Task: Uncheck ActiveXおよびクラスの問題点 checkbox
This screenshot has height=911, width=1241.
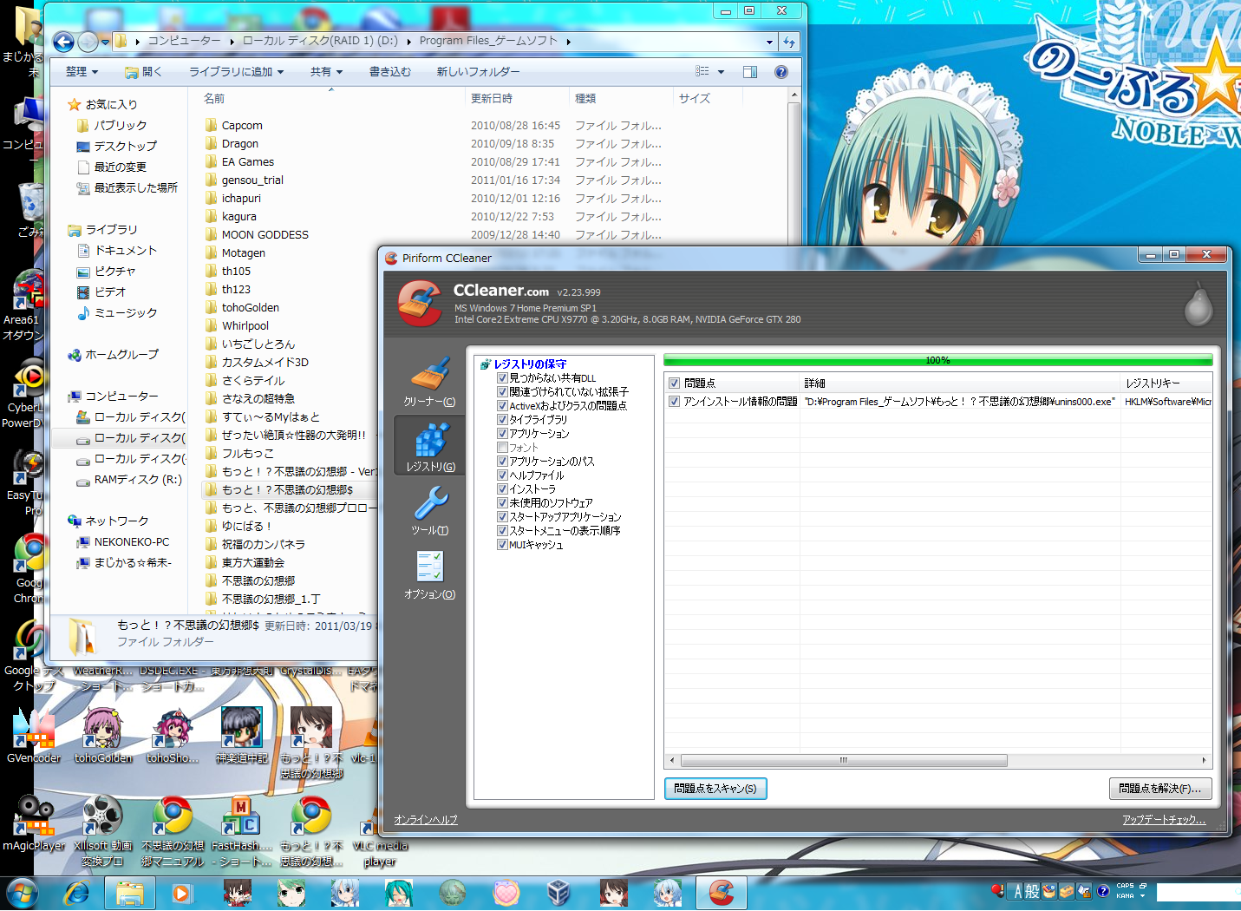Action: 502,406
